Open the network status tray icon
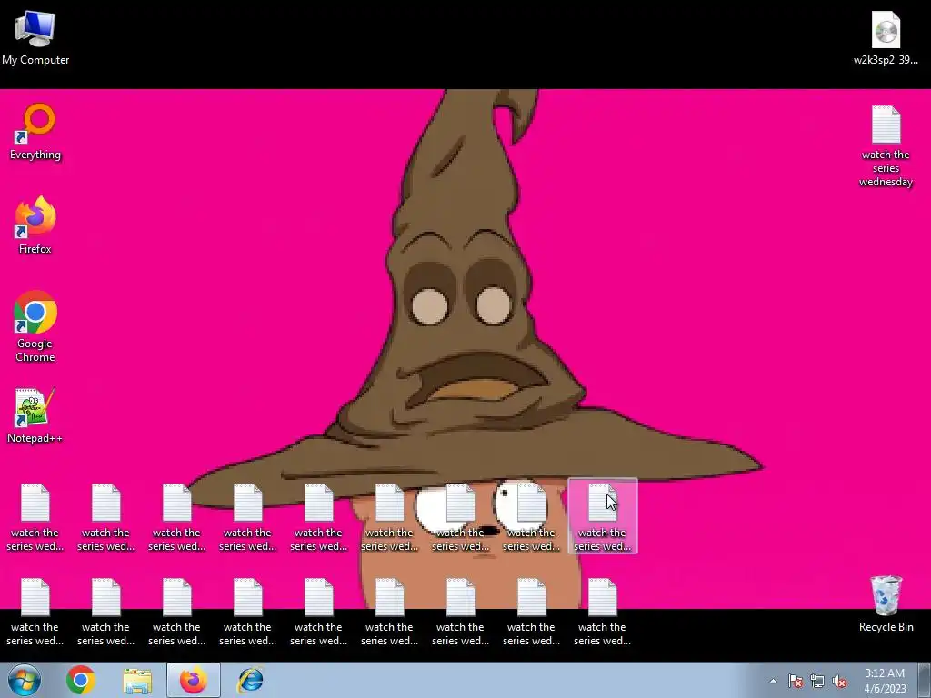Screen dimensions: 931x698 (x=817, y=681)
